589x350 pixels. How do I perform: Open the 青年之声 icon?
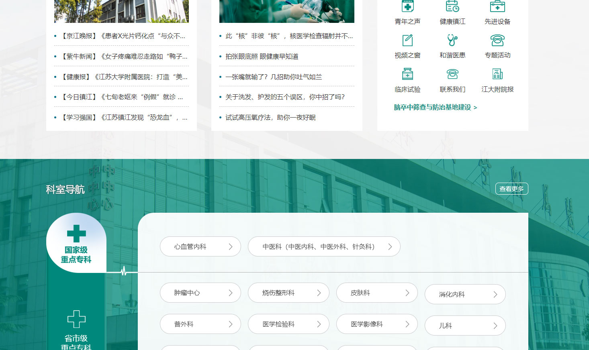coord(407,6)
